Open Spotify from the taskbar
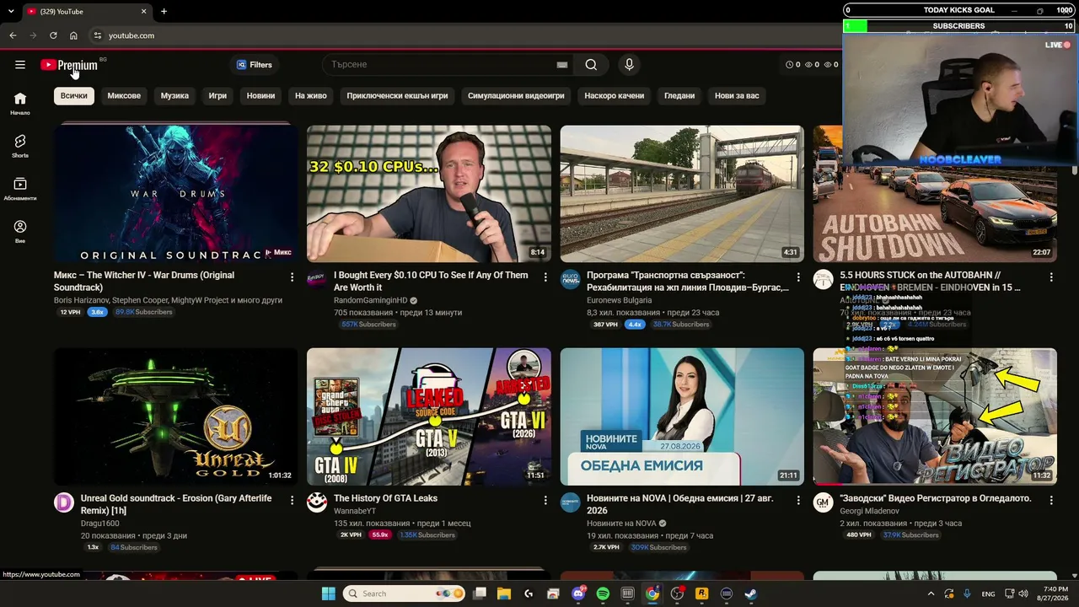 pos(603,594)
